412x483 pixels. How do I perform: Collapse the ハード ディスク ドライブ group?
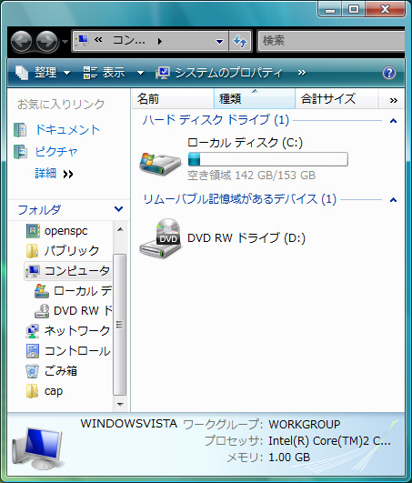coord(393,120)
